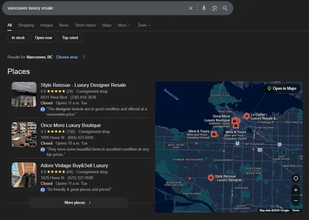
Task: Click Le Cellier map pin
Action: (x=246, y=116)
